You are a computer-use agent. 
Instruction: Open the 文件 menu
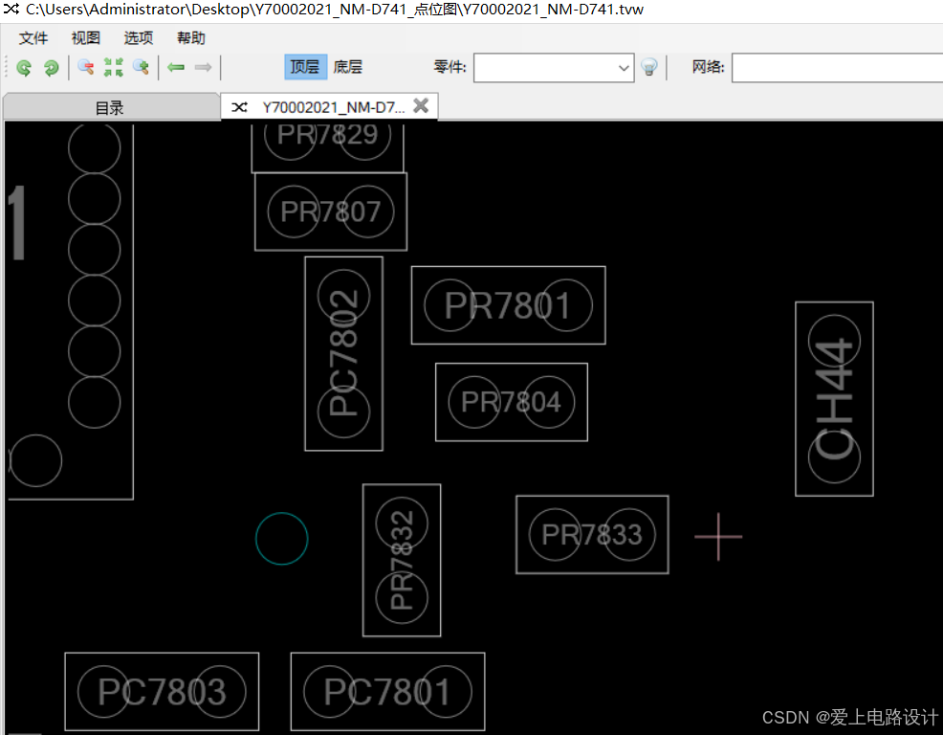[x=33, y=38]
